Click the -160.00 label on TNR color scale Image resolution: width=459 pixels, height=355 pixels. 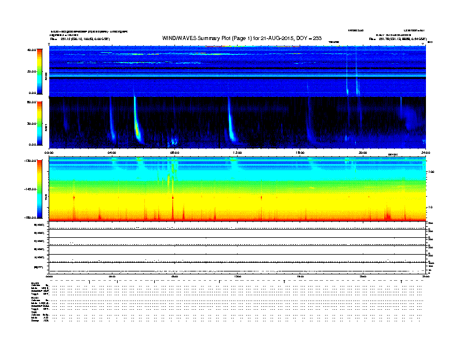click(x=31, y=218)
